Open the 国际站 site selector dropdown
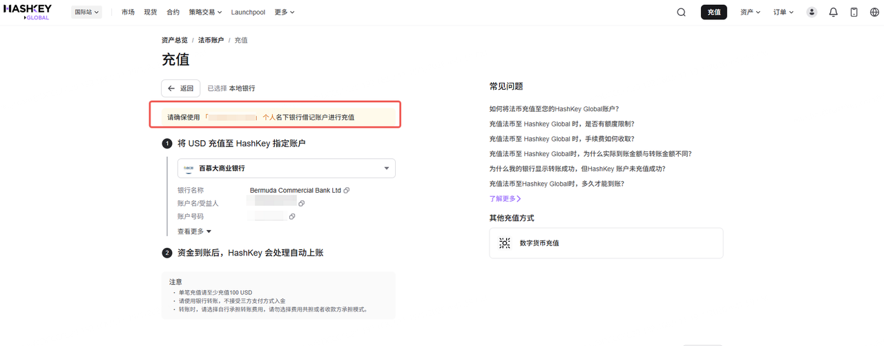This screenshot has height=346, width=884. 86,12
